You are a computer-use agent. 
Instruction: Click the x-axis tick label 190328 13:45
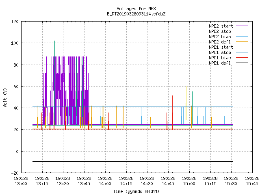pyautogui.click(x=84, y=181)
